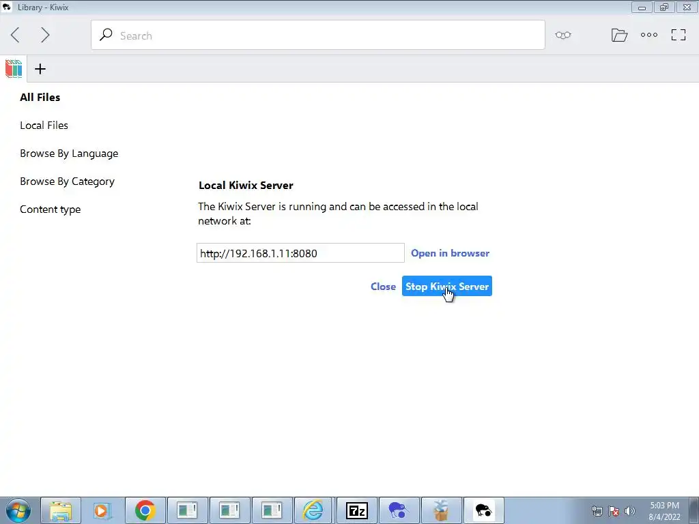Expand Content type filter
The height and width of the screenshot is (524, 699).
pyautogui.click(x=51, y=209)
